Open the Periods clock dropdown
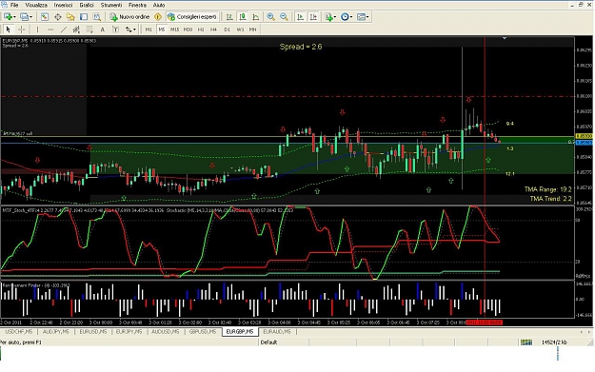 347,17
